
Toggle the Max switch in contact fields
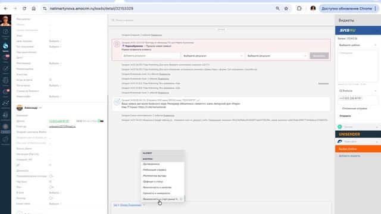click(x=51, y=187)
